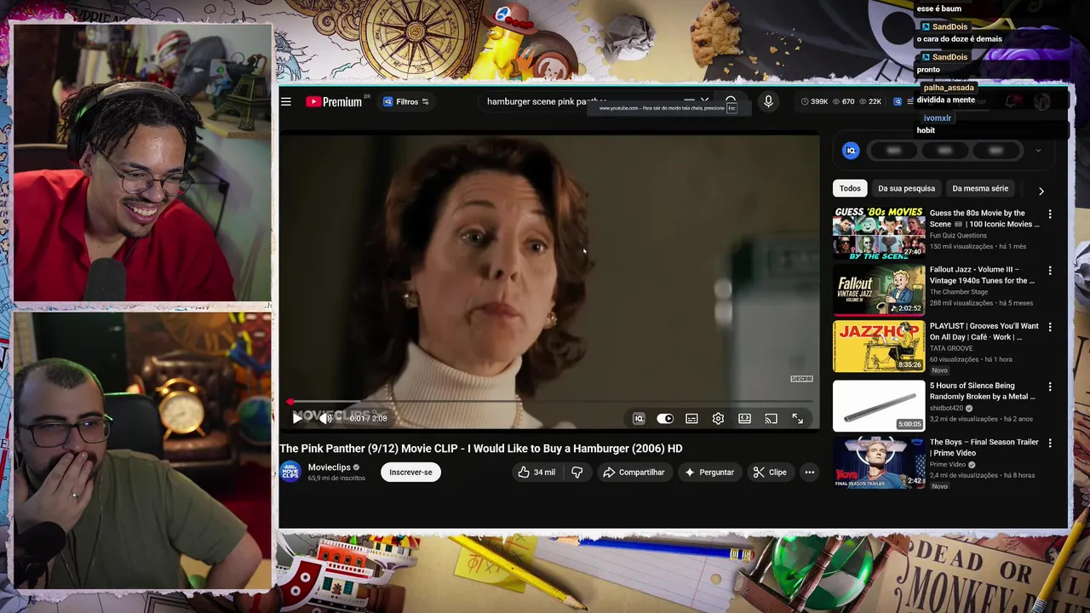The width and height of the screenshot is (1090, 613).
Task: Click palha_assada username in chat overlay
Action: 949,88
